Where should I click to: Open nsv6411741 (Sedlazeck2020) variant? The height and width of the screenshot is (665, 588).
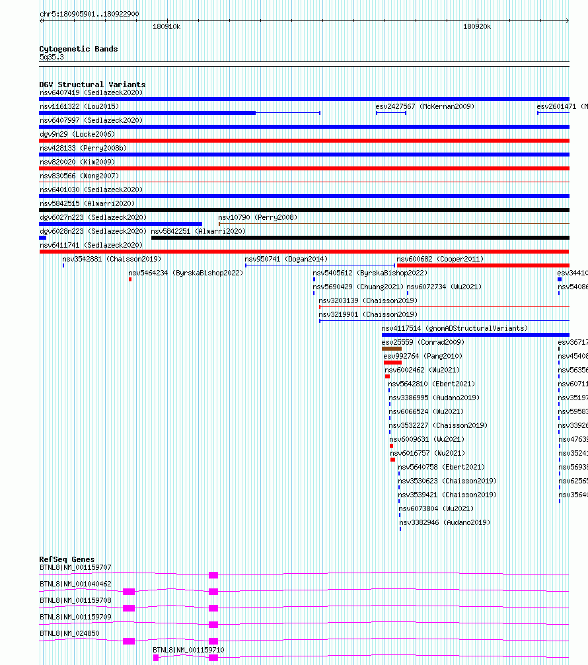(x=91, y=245)
